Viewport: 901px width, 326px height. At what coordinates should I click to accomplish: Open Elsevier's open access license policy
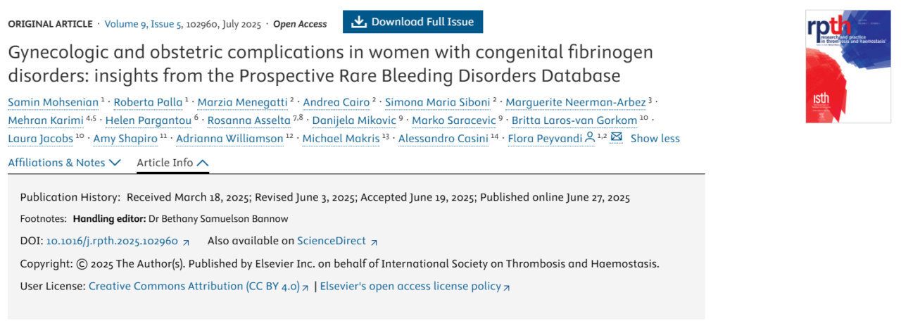(410, 287)
